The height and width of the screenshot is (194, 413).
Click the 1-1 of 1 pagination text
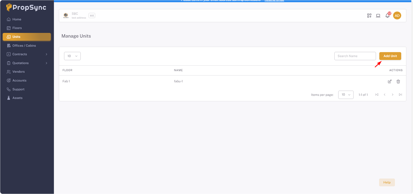point(363,95)
